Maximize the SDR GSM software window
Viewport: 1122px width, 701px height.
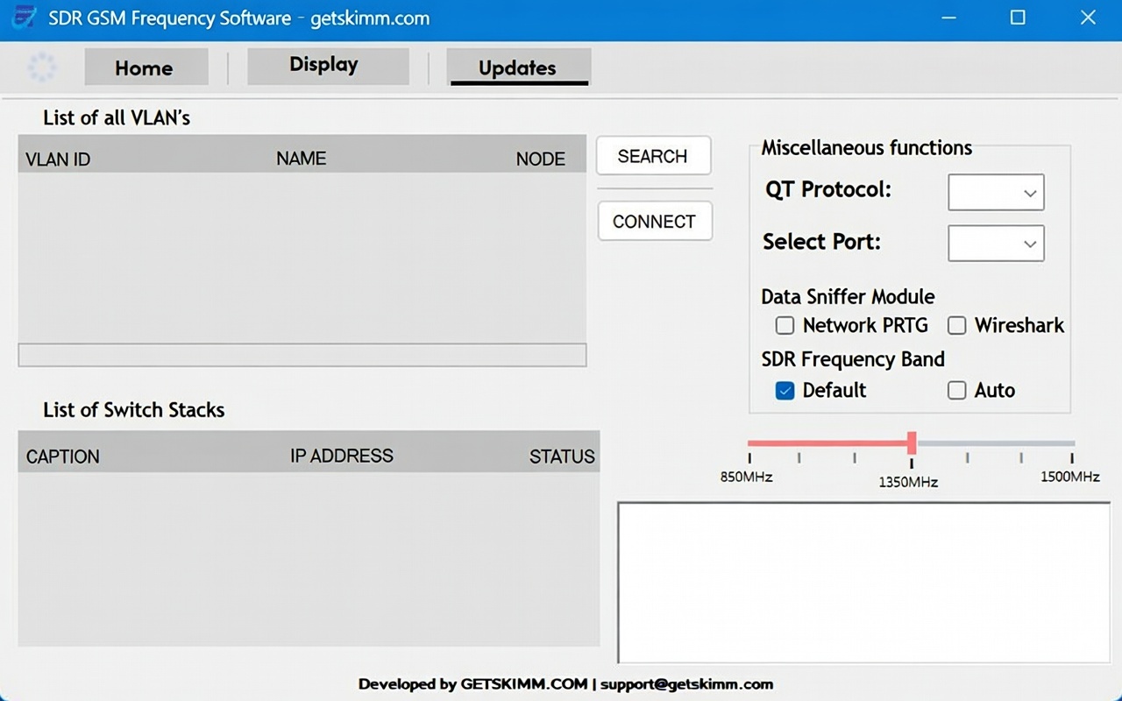(1018, 18)
